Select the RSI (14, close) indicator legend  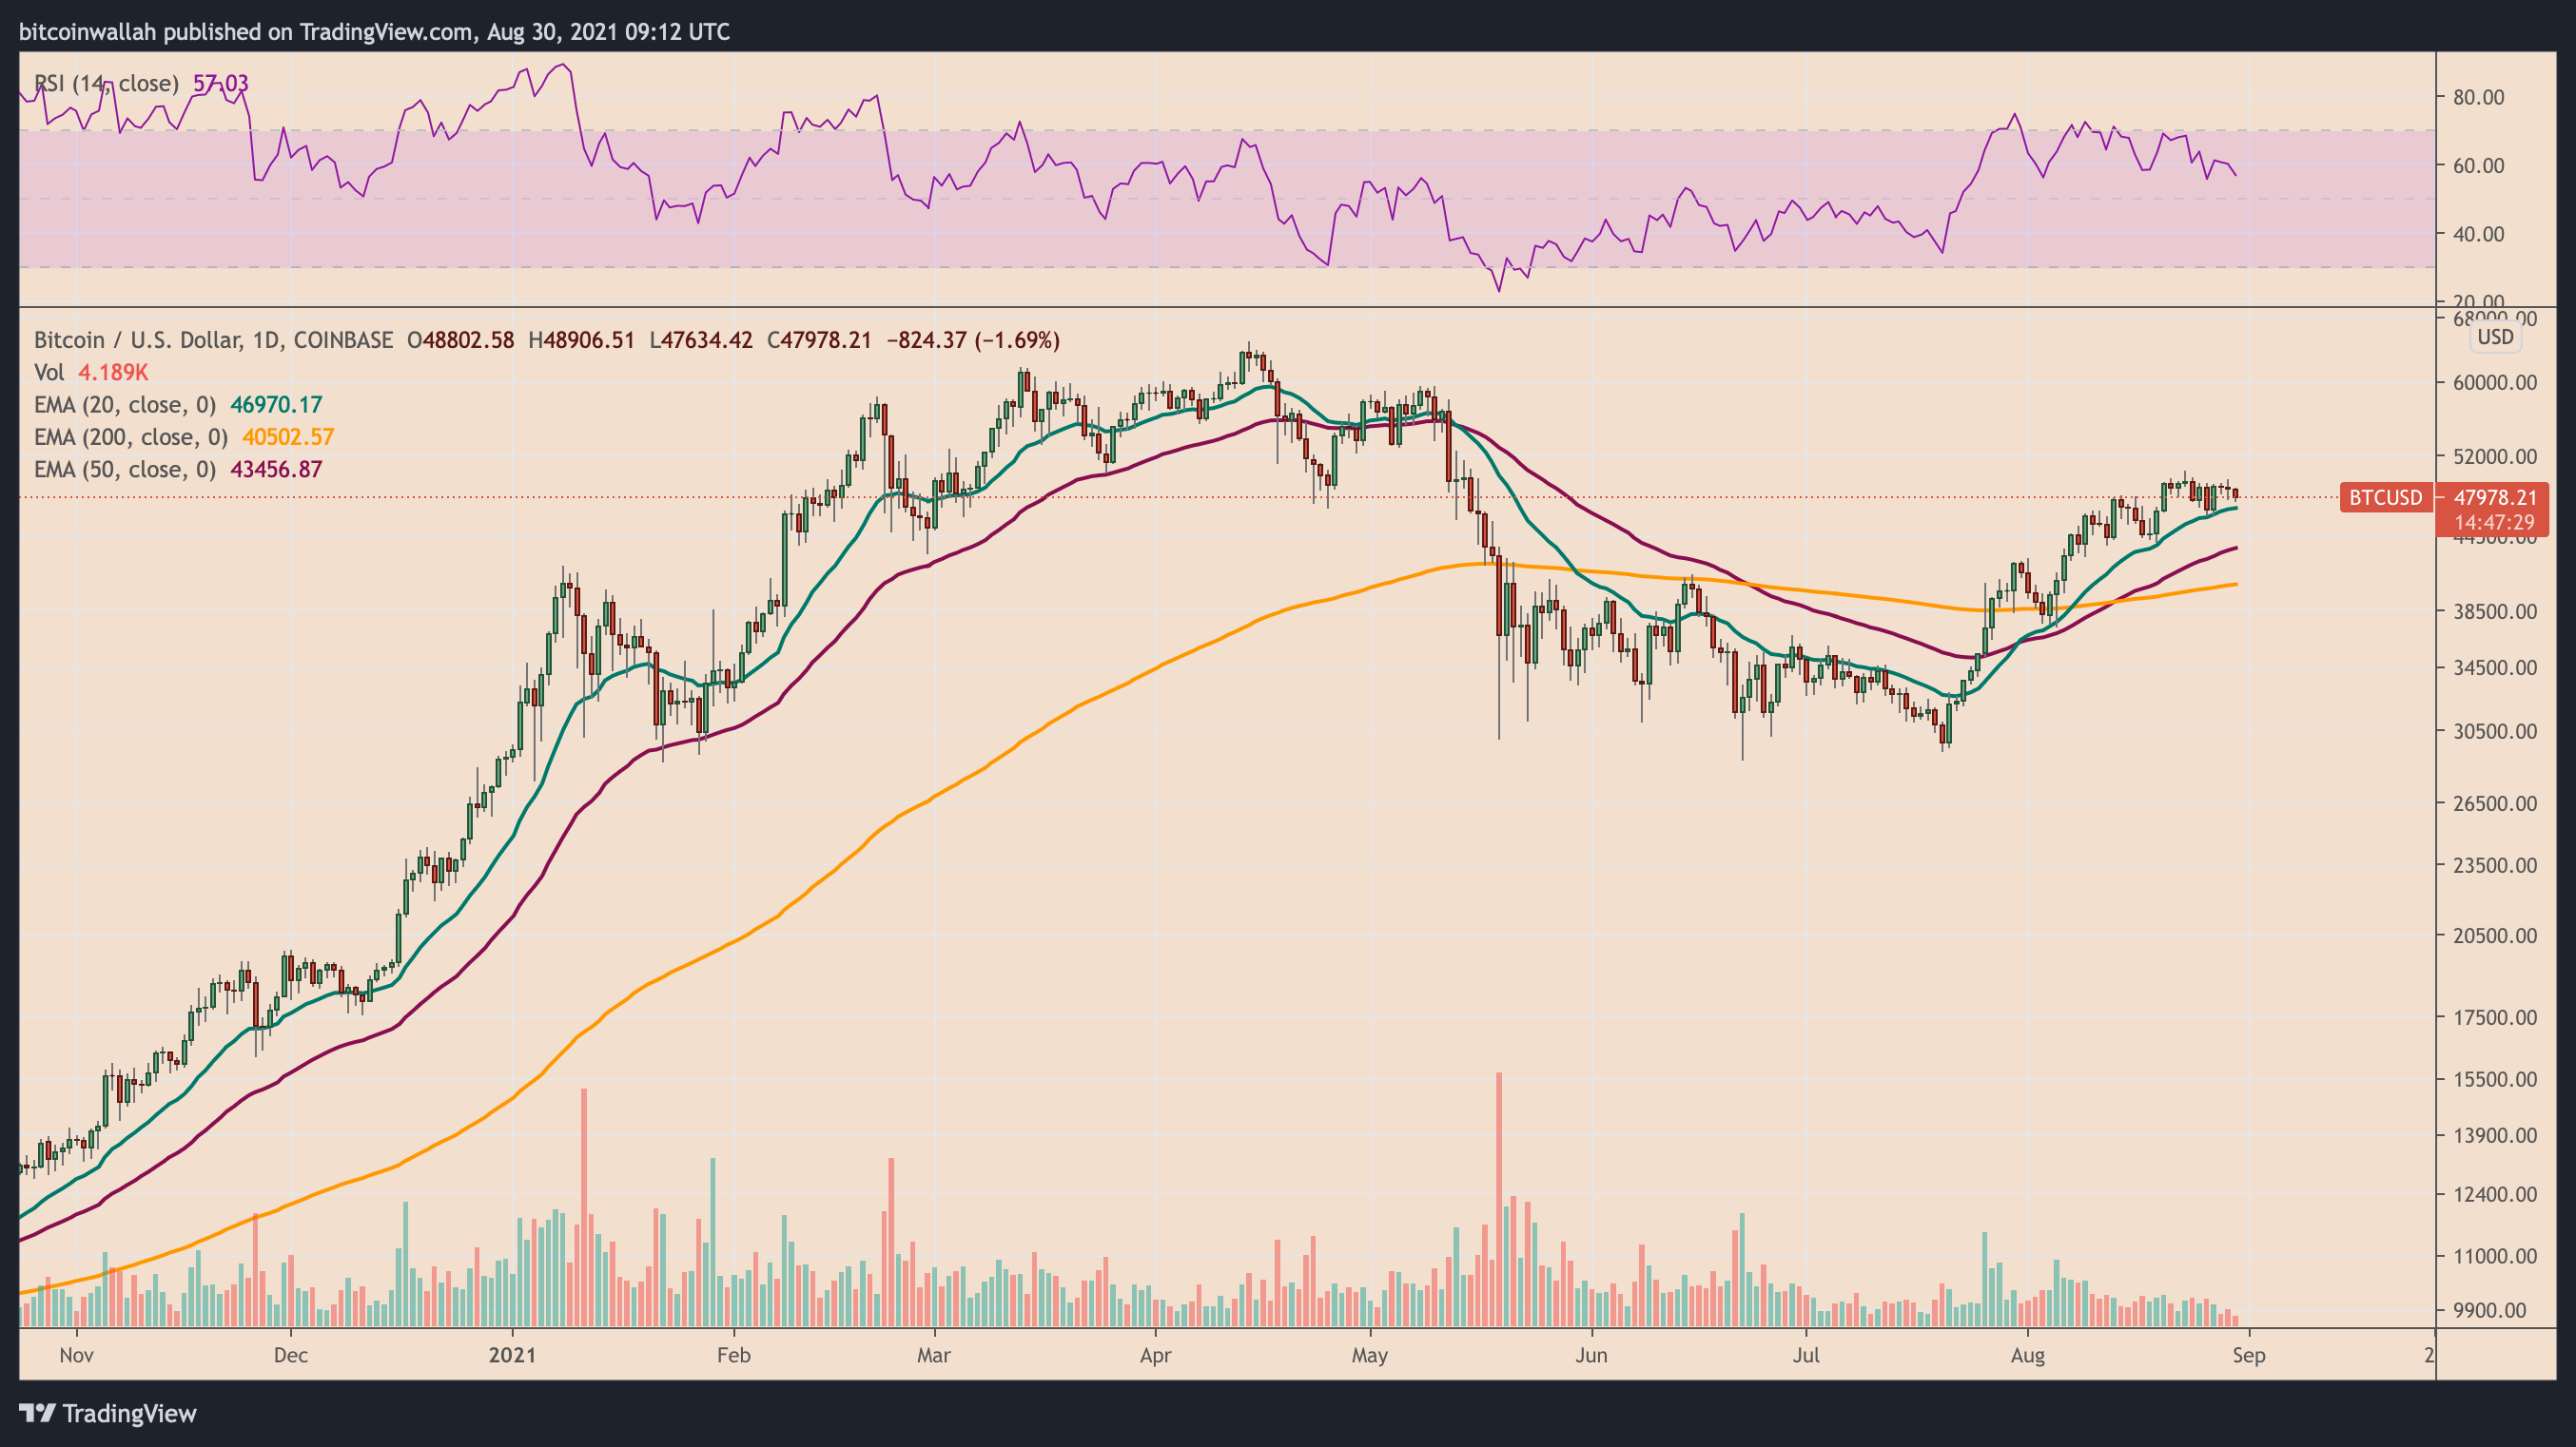107,84
